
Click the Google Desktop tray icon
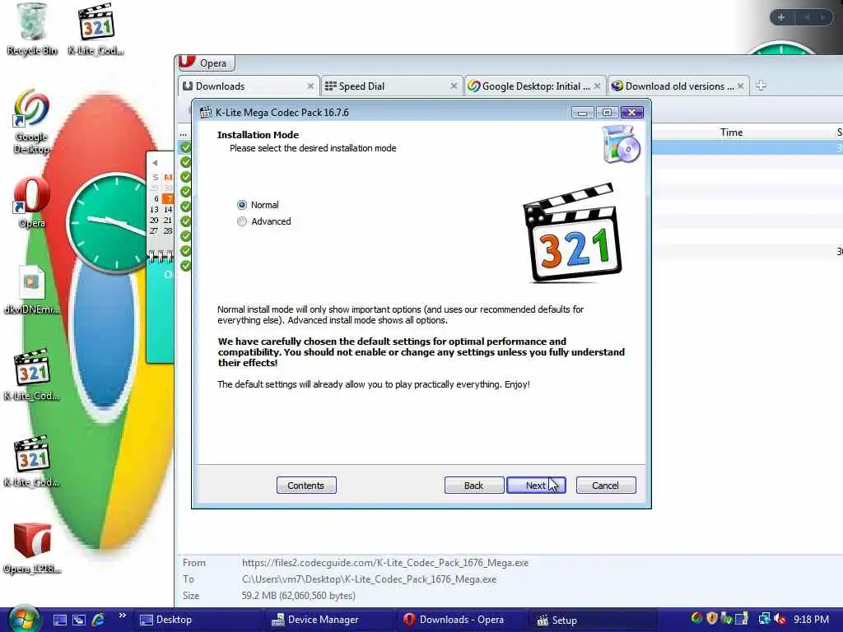(x=696, y=619)
